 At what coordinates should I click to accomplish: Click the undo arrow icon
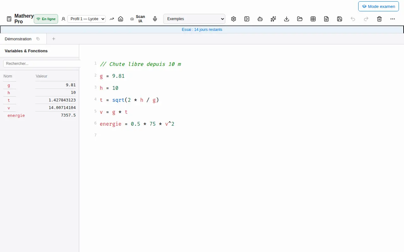click(353, 19)
